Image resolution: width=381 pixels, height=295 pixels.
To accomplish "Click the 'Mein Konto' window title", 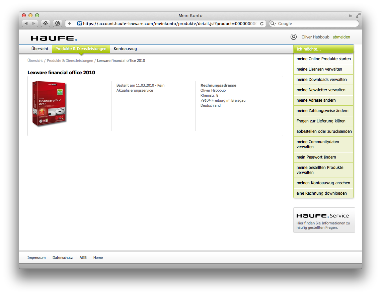I will (x=191, y=15).
